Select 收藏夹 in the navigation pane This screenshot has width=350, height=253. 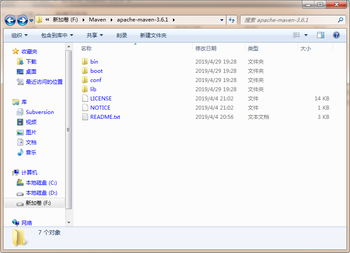click(x=29, y=52)
